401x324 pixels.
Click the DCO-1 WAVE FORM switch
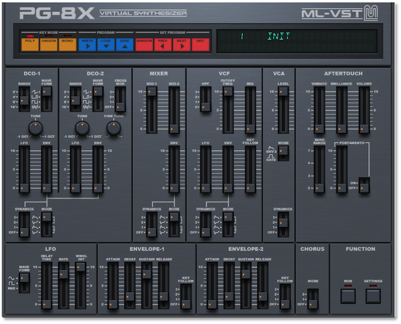pos(47,99)
